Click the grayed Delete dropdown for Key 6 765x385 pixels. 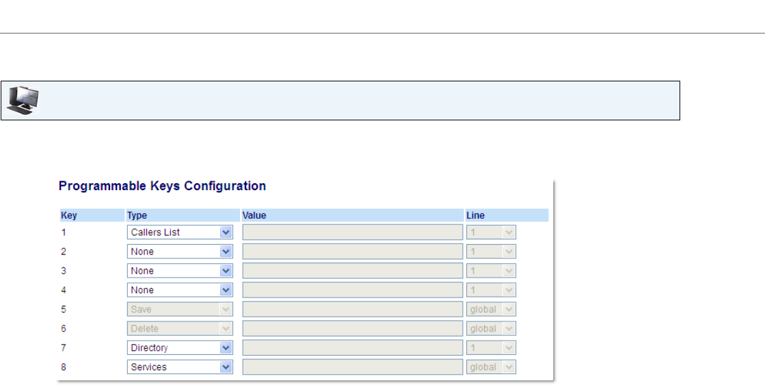point(180,329)
